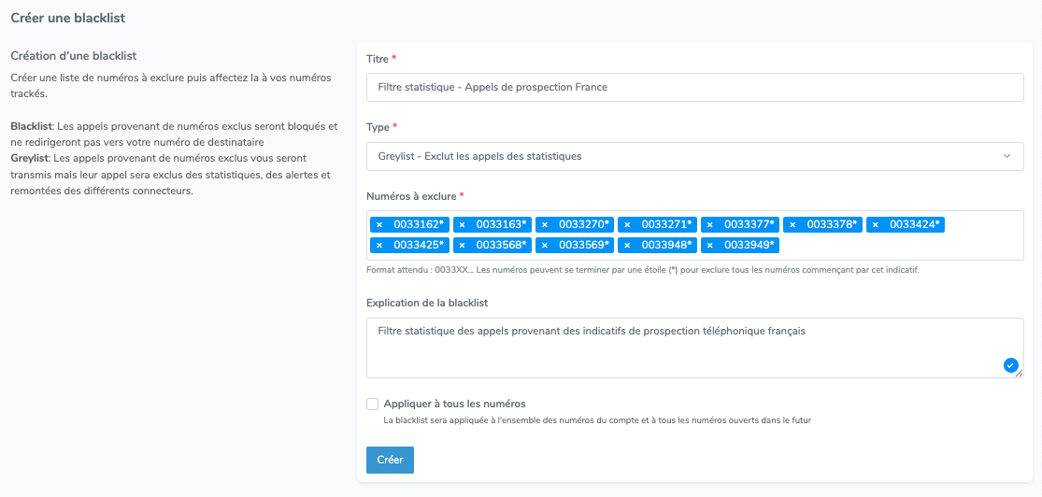Click inside the Explication de la blacklist textarea

(x=694, y=348)
